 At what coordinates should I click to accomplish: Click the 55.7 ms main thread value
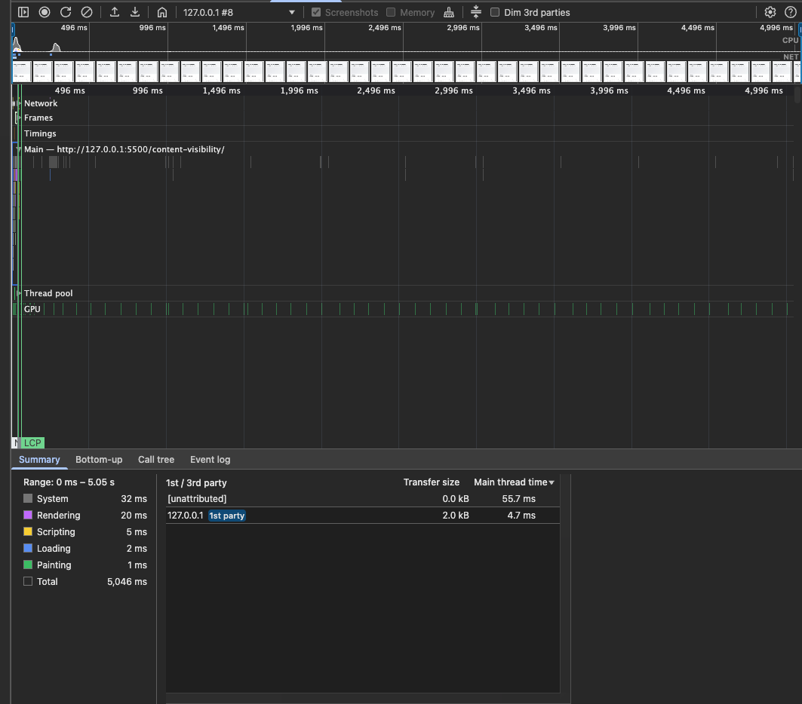coord(518,499)
